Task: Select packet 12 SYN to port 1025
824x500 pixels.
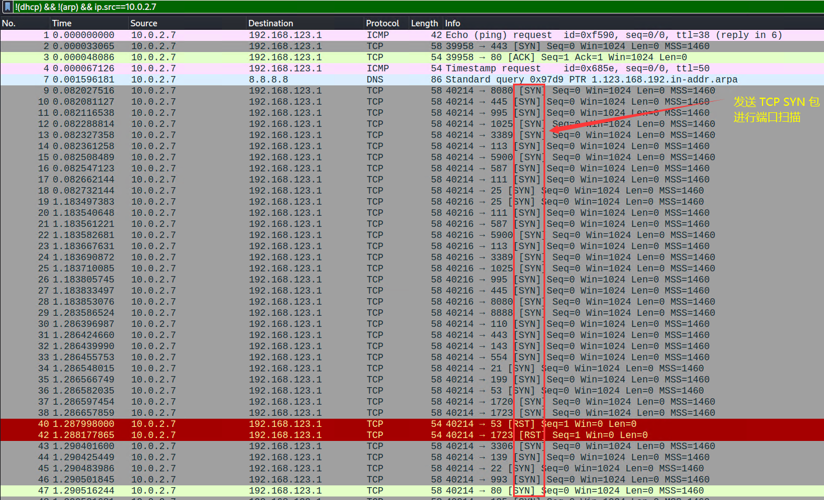Action: point(412,124)
